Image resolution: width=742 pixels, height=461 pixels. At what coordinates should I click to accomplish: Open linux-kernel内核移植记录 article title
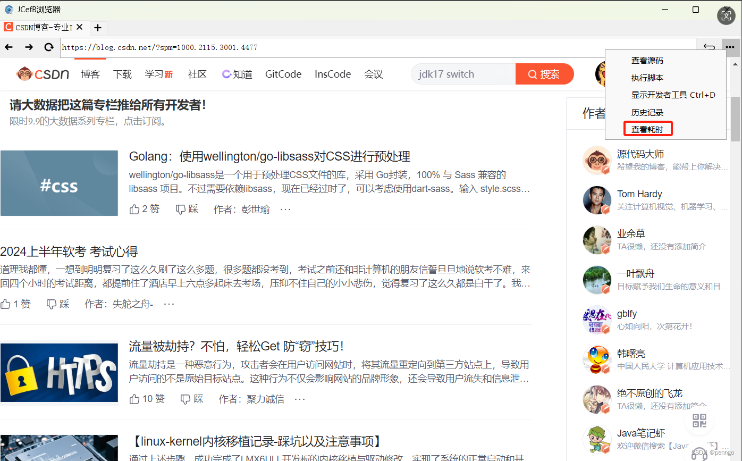(x=256, y=441)
